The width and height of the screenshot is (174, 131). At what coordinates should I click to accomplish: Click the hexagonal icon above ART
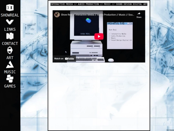tap(10, 50)
